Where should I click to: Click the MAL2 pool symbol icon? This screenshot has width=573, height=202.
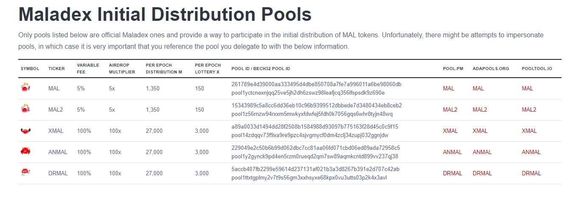[26, 109]
